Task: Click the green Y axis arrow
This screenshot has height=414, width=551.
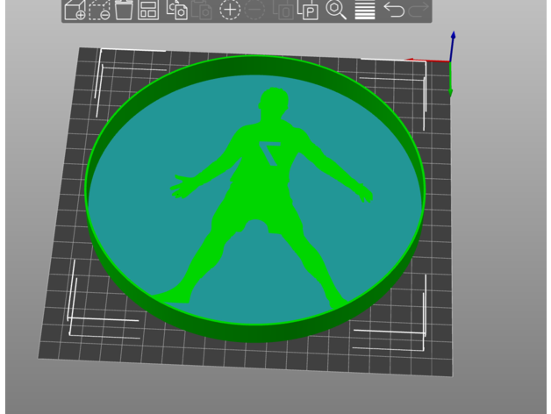Action: coord(451,85)
